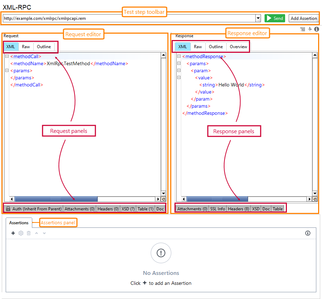Screen dimensions: 322x299
Task: Click the plus icon above the Response editor
Action: pos(310,29)
